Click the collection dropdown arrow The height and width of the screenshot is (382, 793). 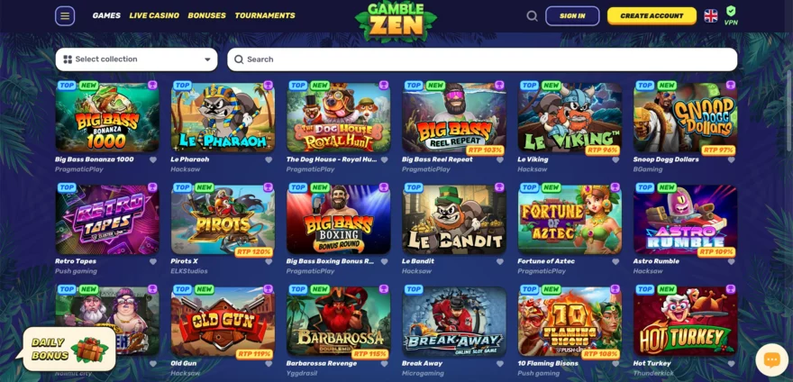point(207,59)
